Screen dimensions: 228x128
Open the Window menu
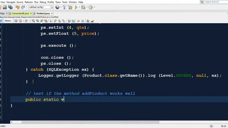(73, 2)
